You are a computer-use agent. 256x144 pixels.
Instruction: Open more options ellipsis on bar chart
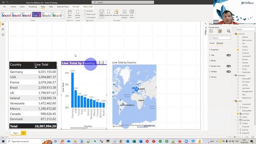click(105, 63)
